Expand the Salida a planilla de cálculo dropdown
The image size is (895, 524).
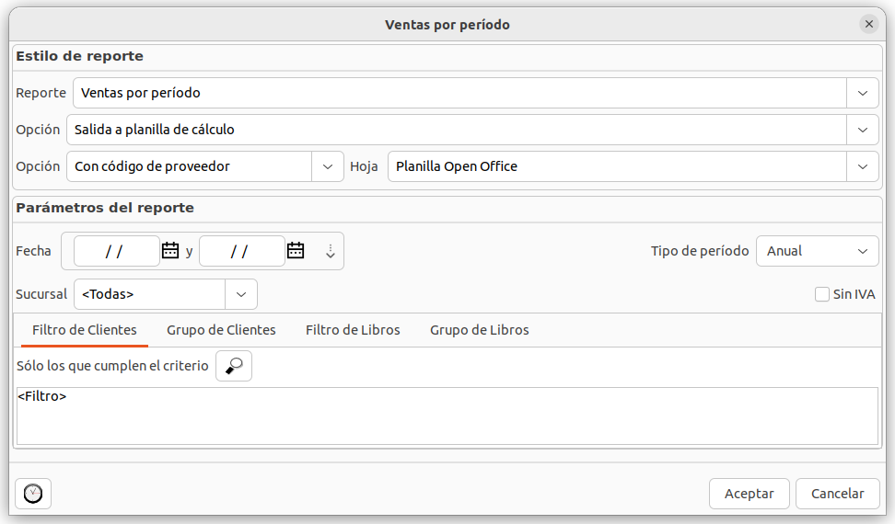(x=862, y=130)
